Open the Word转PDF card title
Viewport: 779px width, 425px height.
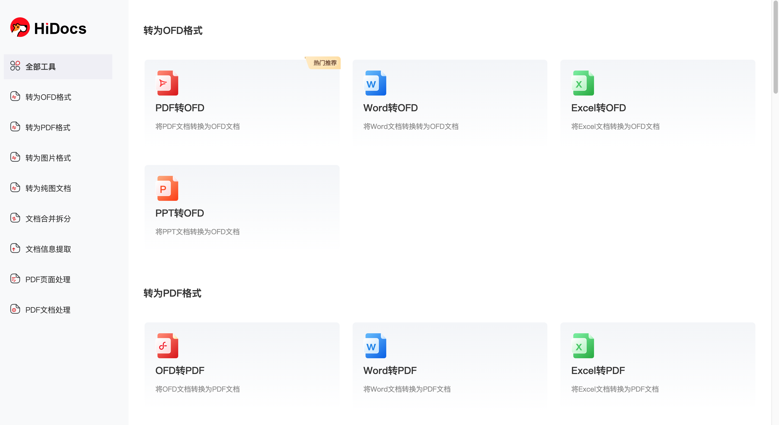point(390,370)
